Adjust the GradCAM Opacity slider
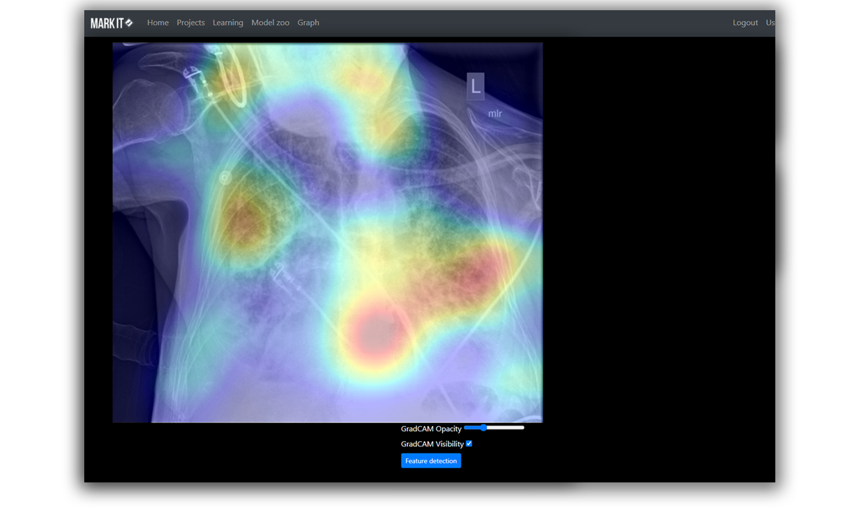This screenshot has height=509, width=859. point(494,428)
